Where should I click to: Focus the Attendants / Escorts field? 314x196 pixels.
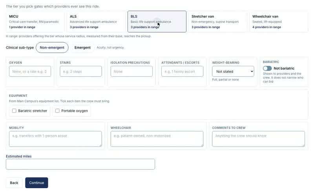182,71
